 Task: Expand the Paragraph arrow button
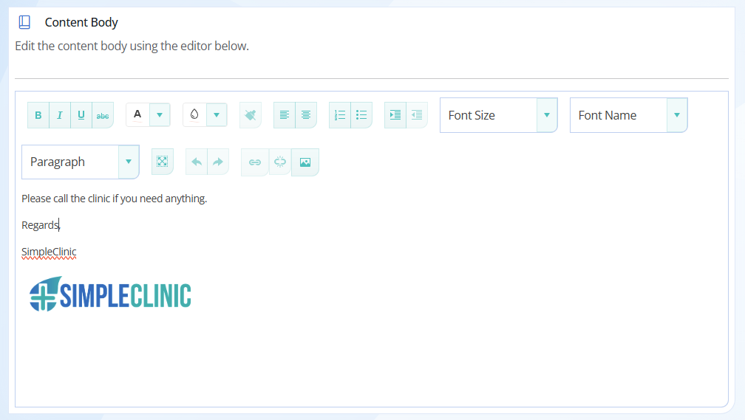pyautogui.click(x=129, y=162)
